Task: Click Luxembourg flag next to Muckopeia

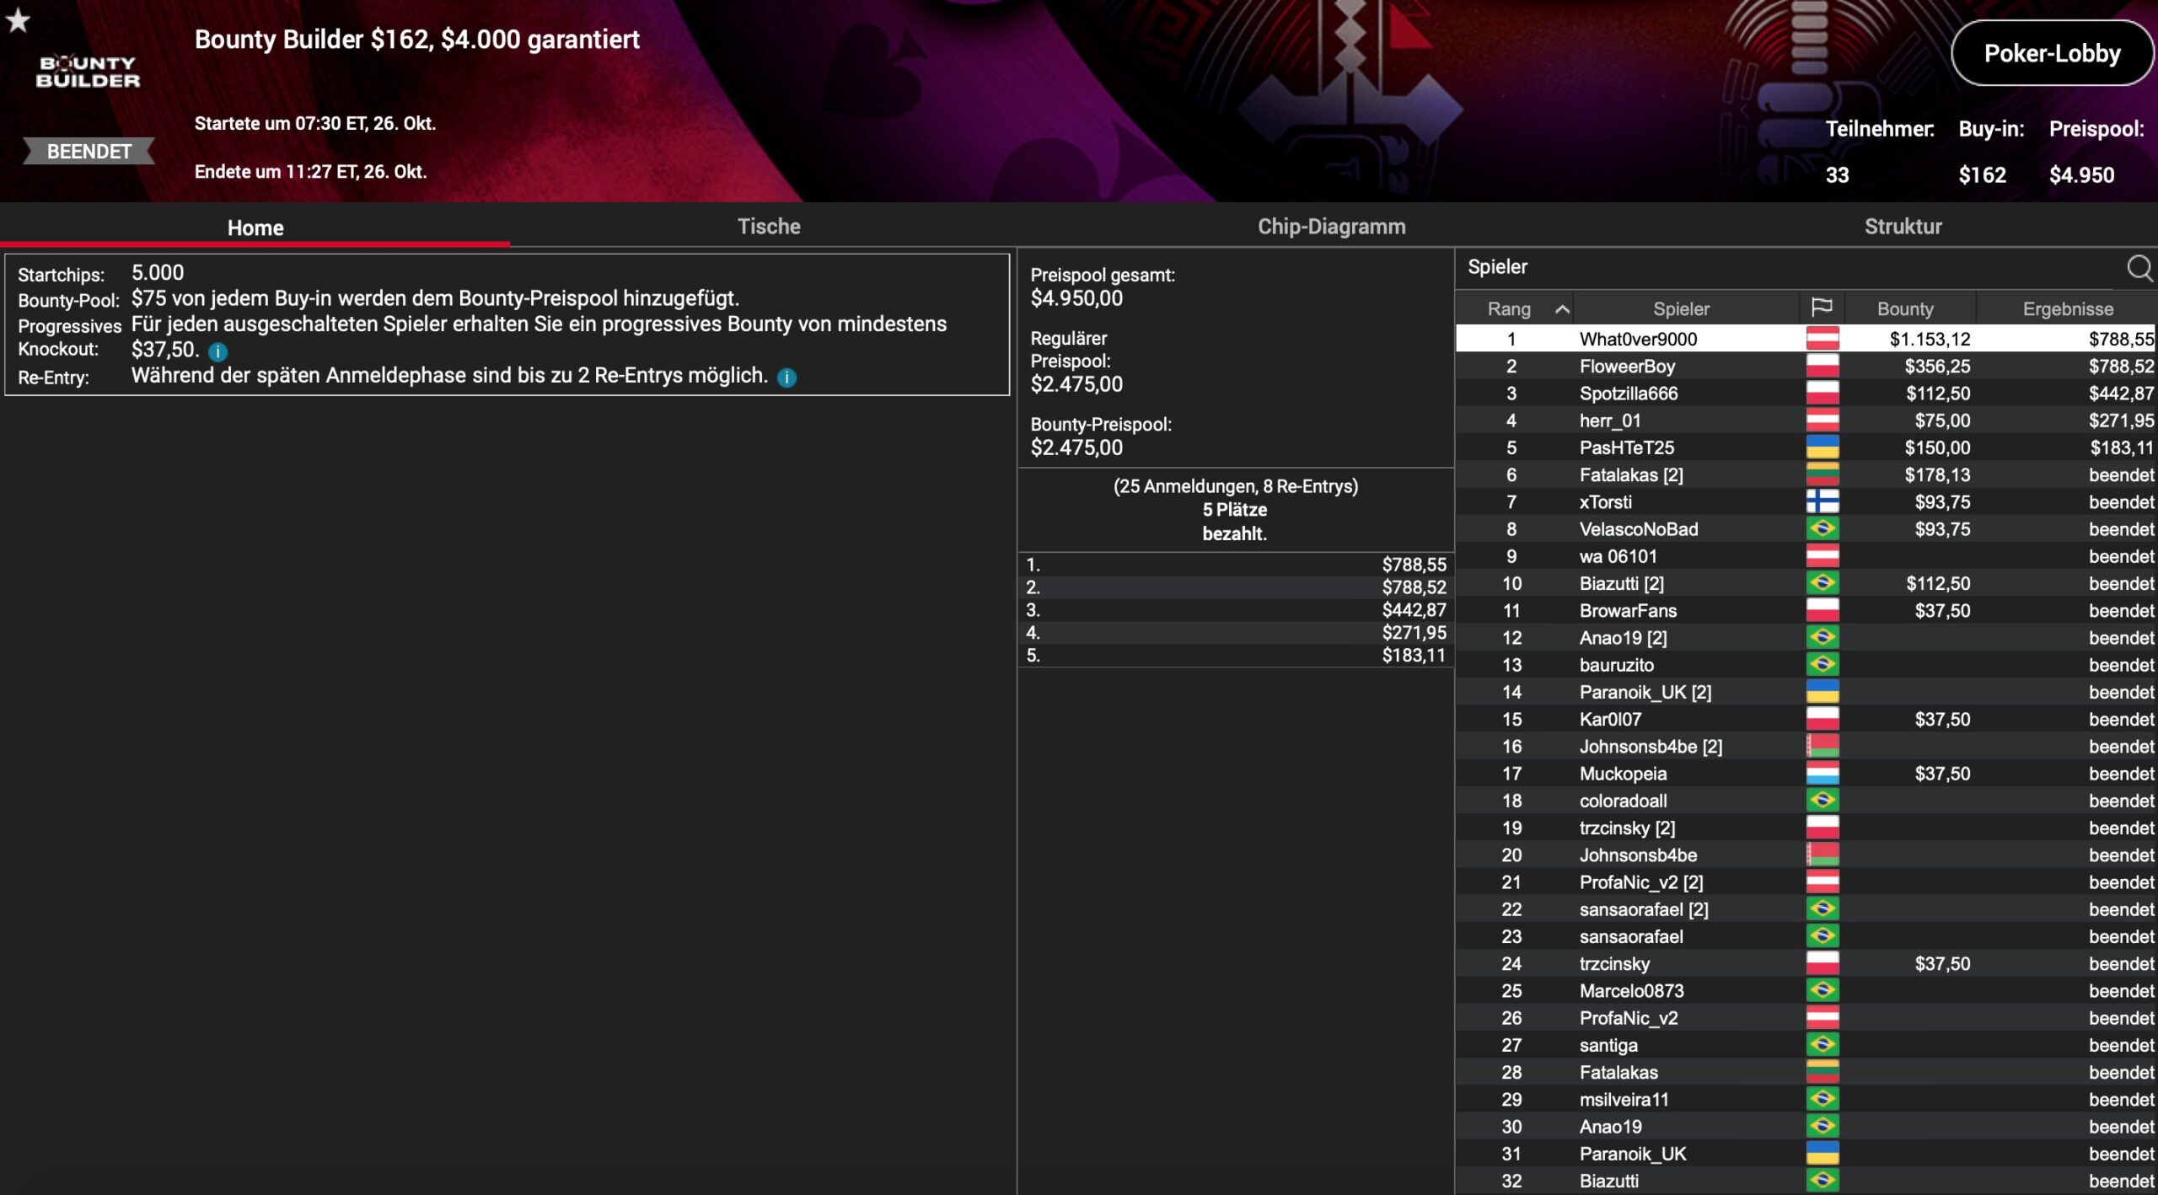Action: point(1822,774)
